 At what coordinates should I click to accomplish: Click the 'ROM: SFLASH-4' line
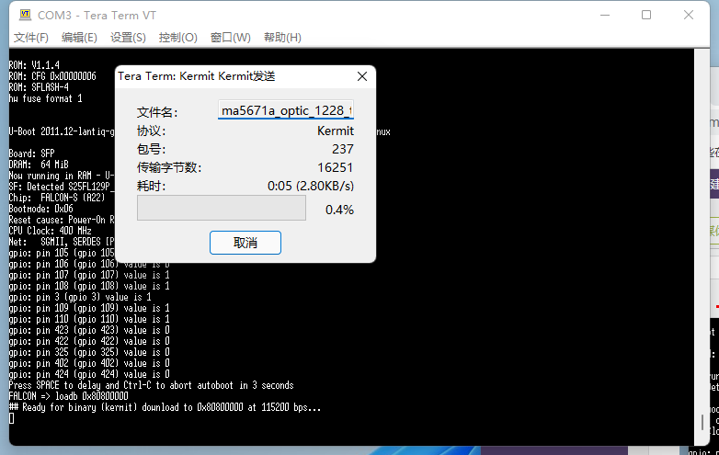tap(39, 87)
